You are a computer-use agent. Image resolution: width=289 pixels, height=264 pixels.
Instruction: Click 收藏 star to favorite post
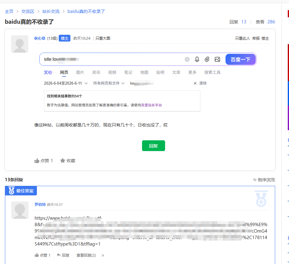tap(68, 161)
